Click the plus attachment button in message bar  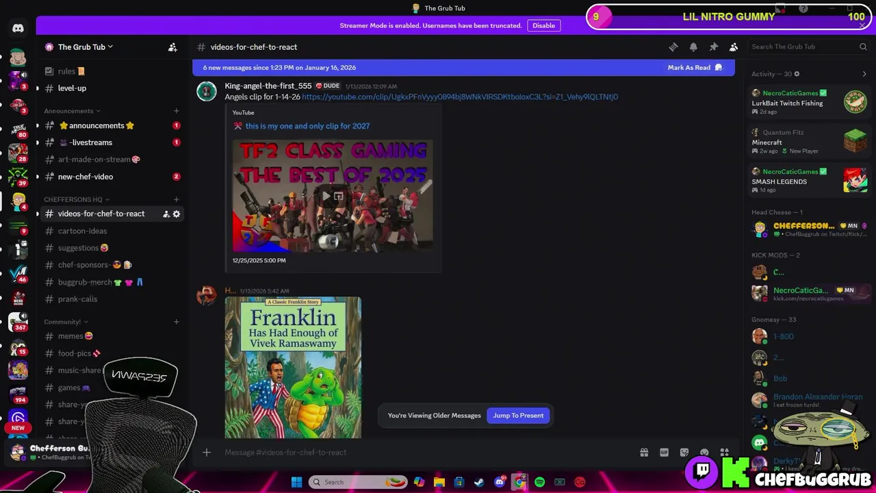click(x=206, y=452)
